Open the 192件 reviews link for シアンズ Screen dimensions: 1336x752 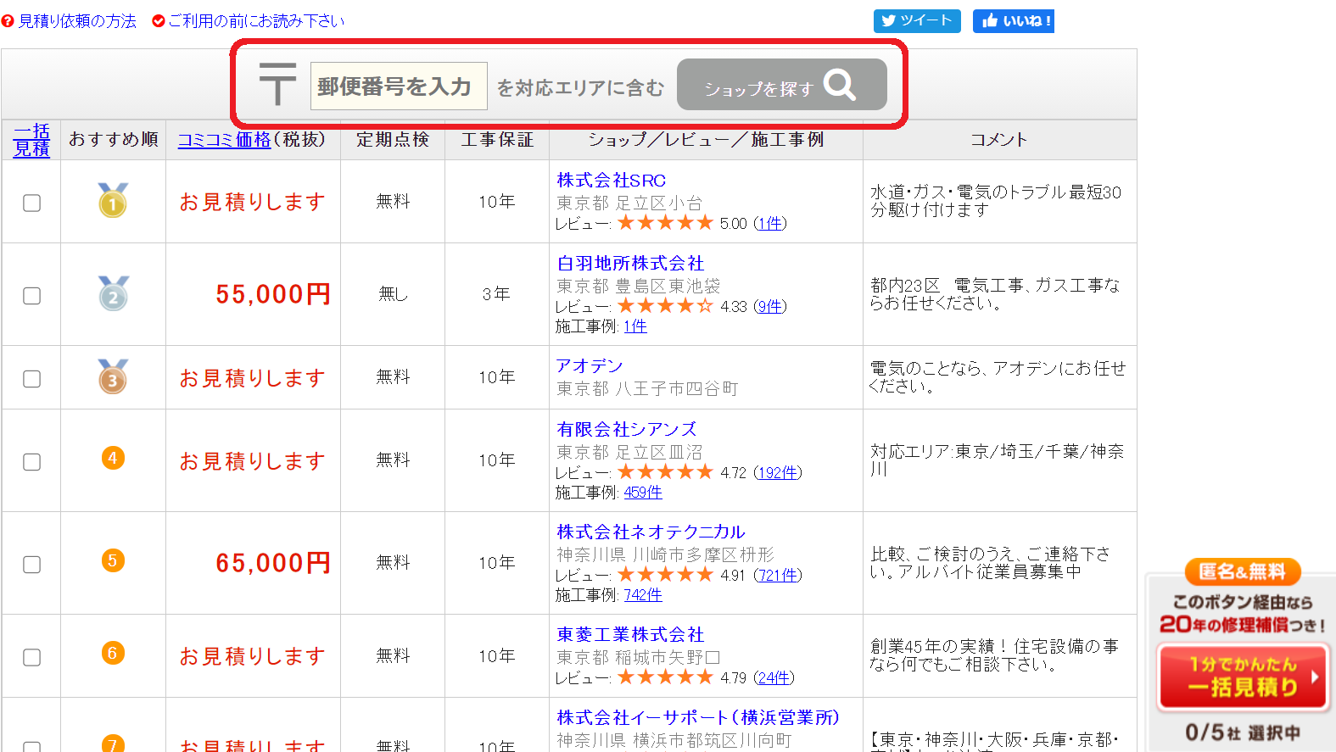(x=778, y=473)
